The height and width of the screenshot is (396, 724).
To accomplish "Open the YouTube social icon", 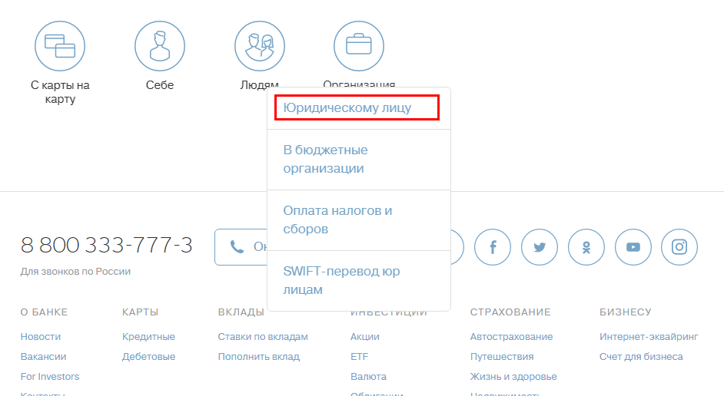I will tap(633, 247).
